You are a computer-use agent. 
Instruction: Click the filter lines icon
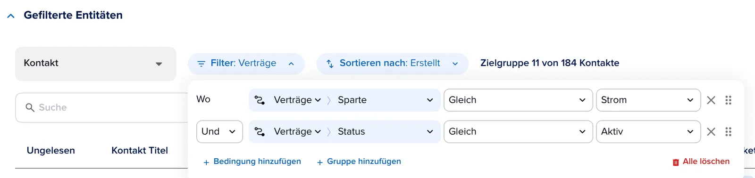tap(201, 64)
